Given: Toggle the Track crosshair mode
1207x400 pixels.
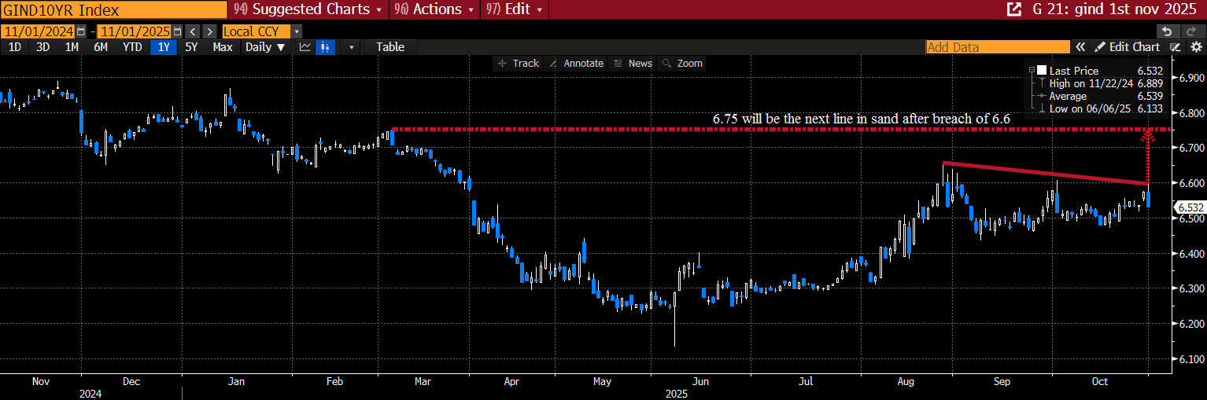Looking at the screenshot, I should [x=518, y=63].
